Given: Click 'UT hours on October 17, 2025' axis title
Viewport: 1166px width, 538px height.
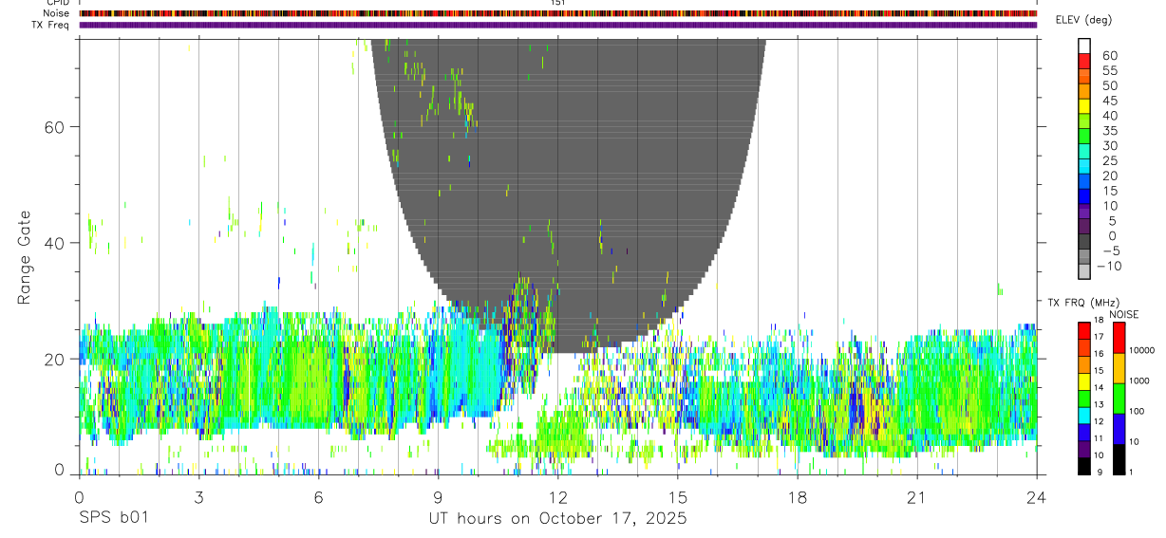Looking at the screenshot, I should [557, 518].
